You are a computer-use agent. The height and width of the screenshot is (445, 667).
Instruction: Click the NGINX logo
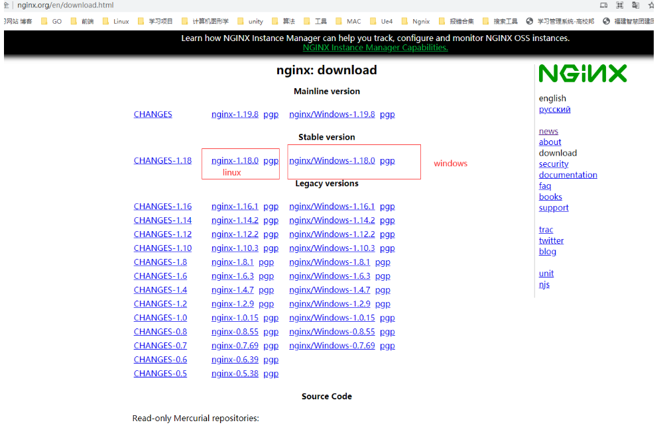583,73
